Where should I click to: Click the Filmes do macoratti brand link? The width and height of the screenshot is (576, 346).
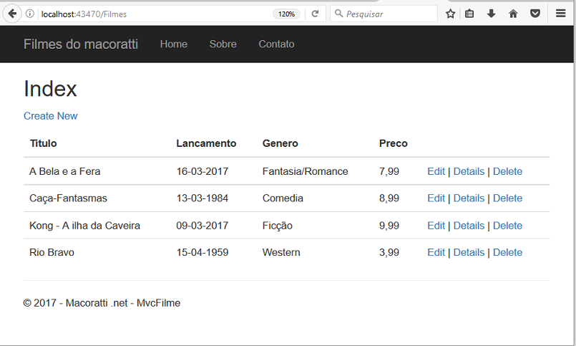pos(81,44)
